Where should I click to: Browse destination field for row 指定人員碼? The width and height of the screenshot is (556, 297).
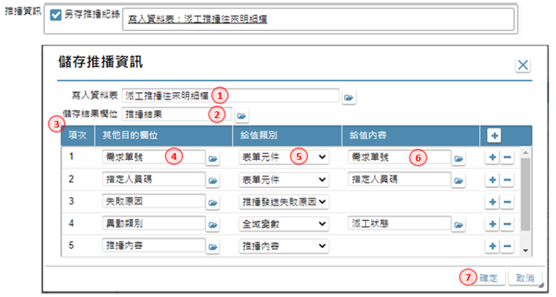213,181
